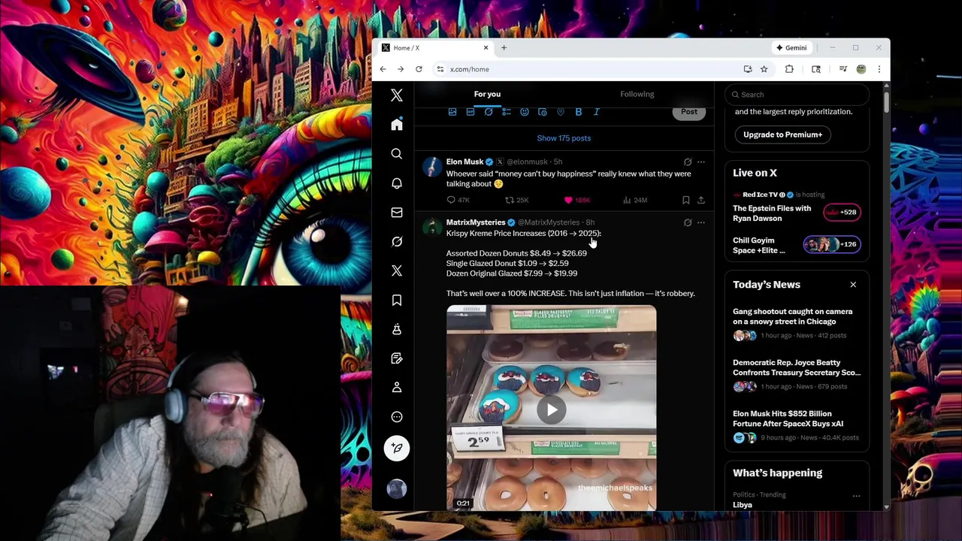Close the Home / X tab

[486, 47]
